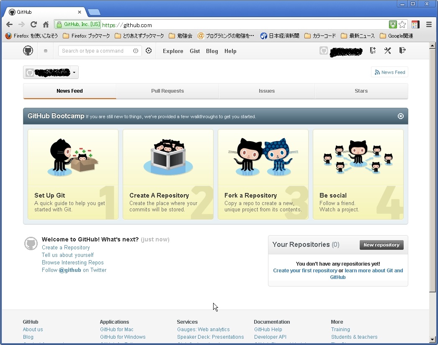Open the 勉強会 bookmark folder
The height and width of the screenshot is (345, 438).
click(x=181, y=36)
